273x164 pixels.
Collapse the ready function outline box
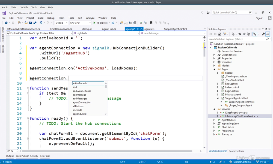pos(28,119)
